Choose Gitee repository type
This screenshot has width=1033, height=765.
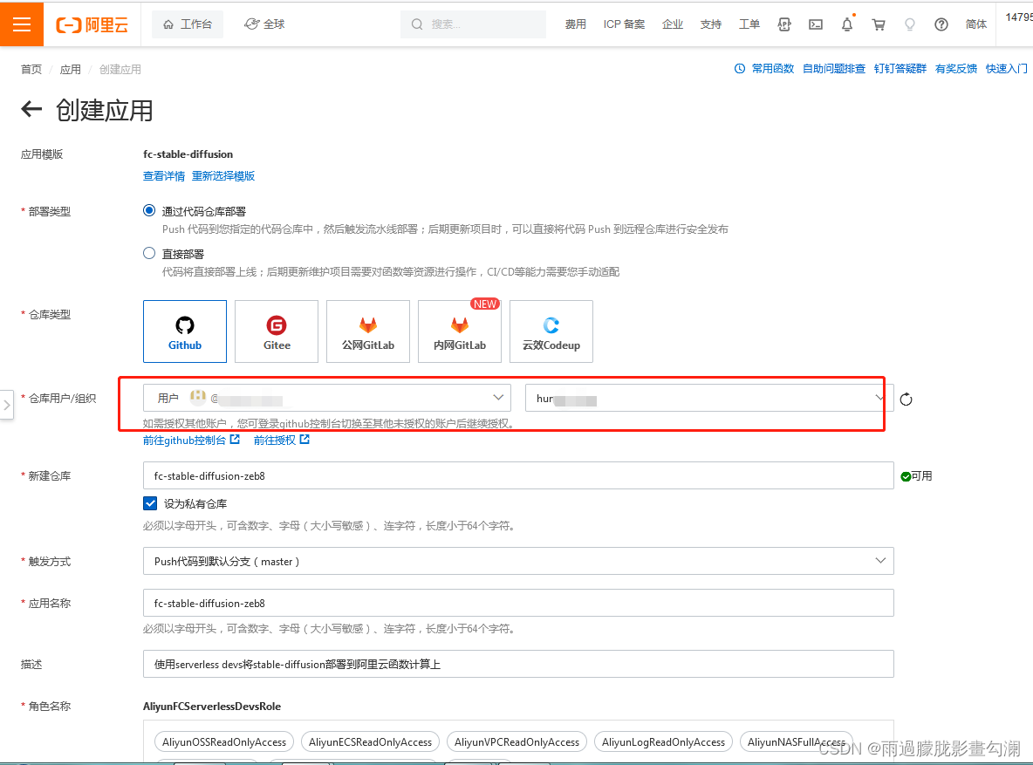(x=277, y=331)
